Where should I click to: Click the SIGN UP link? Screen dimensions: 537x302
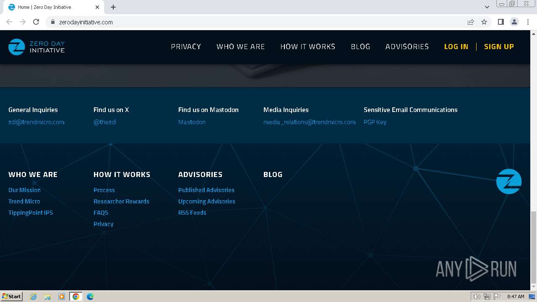[499, 47]
